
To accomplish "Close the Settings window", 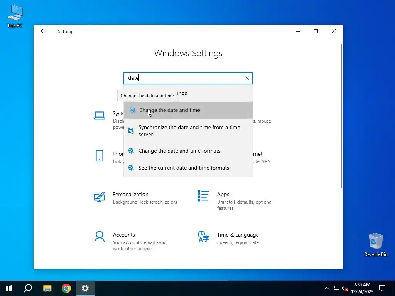I will coord(334,31).
